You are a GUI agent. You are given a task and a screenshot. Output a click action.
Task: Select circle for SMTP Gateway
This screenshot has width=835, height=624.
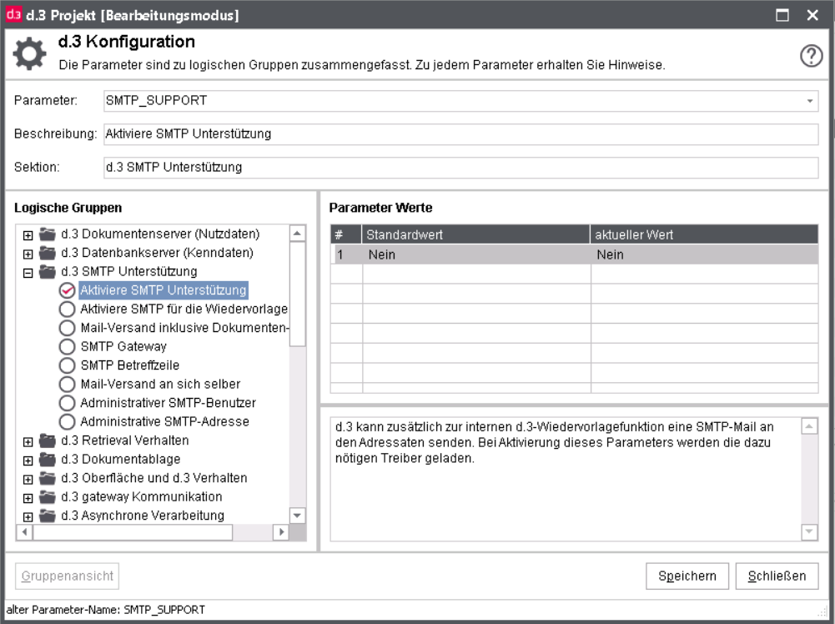[x=67, y=346]
